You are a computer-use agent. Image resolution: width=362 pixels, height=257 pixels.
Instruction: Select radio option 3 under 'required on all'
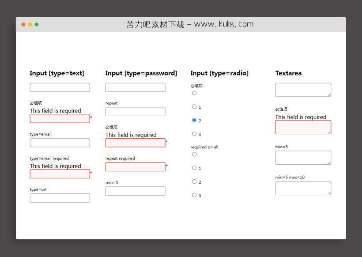[194, 195]
